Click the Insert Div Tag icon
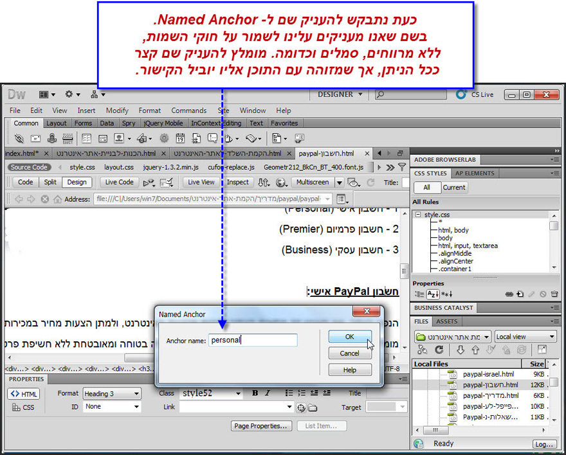The width and height of the screenshot is (566, 455). [x=103, y=138]
